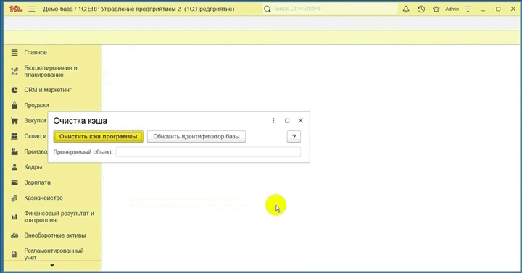Image resolution: width=522 pixels, height=273 pixels.
Task: Click the Главное section icon
Action: click(x=14, y=53)
